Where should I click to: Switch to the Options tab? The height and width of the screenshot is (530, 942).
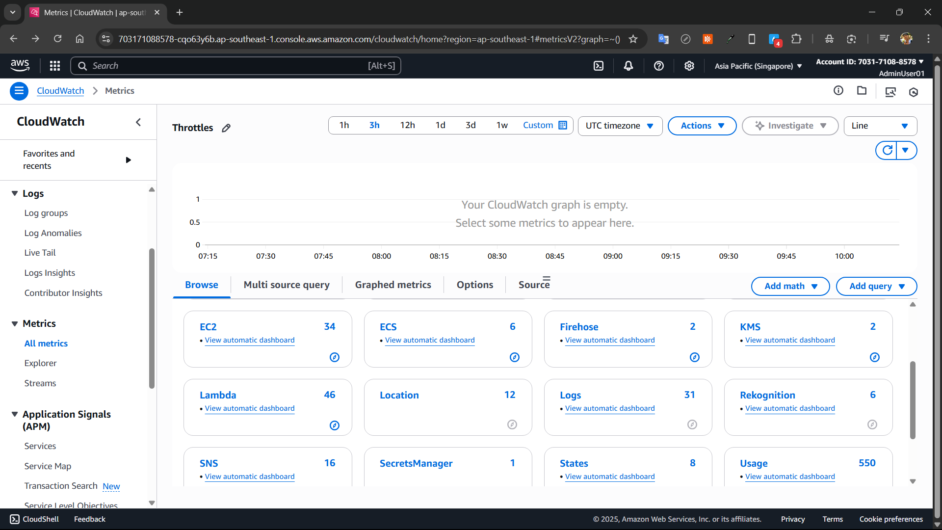(x=475, y=285)
